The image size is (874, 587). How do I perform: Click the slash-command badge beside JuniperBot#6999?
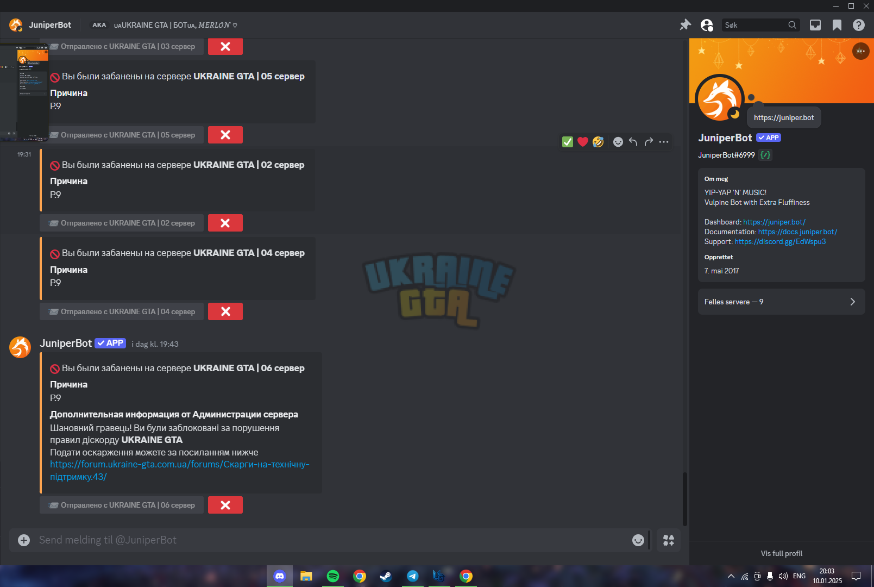[x=765, y=155]
